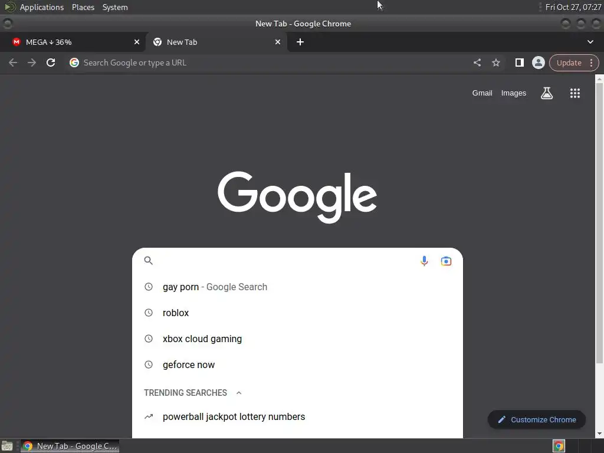Start voice search with the microphone
This screenshot has height=453, width=604.
tap(424, 261)
